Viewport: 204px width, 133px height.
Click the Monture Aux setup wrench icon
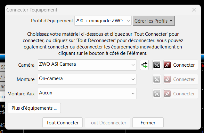pos(157,93)
